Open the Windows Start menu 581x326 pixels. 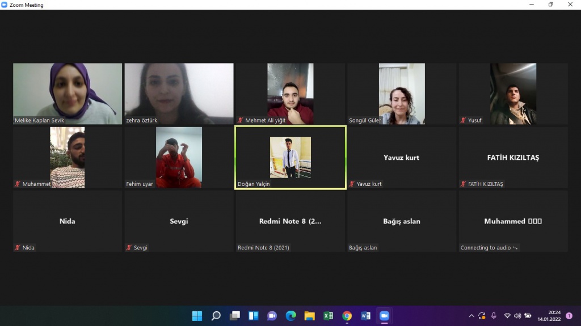197,316
